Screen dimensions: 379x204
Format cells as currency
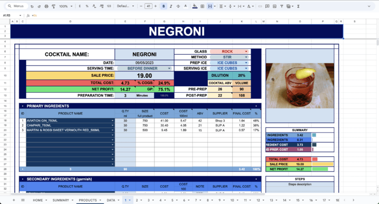pyautogui.click(x=79, y=6)
